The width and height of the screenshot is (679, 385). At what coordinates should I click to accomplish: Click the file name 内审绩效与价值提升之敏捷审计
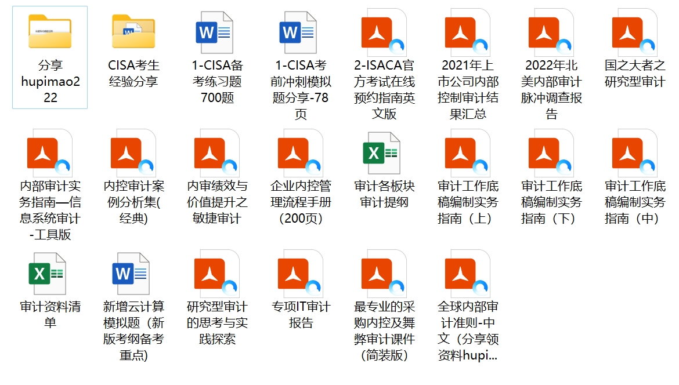coord(218,202)
